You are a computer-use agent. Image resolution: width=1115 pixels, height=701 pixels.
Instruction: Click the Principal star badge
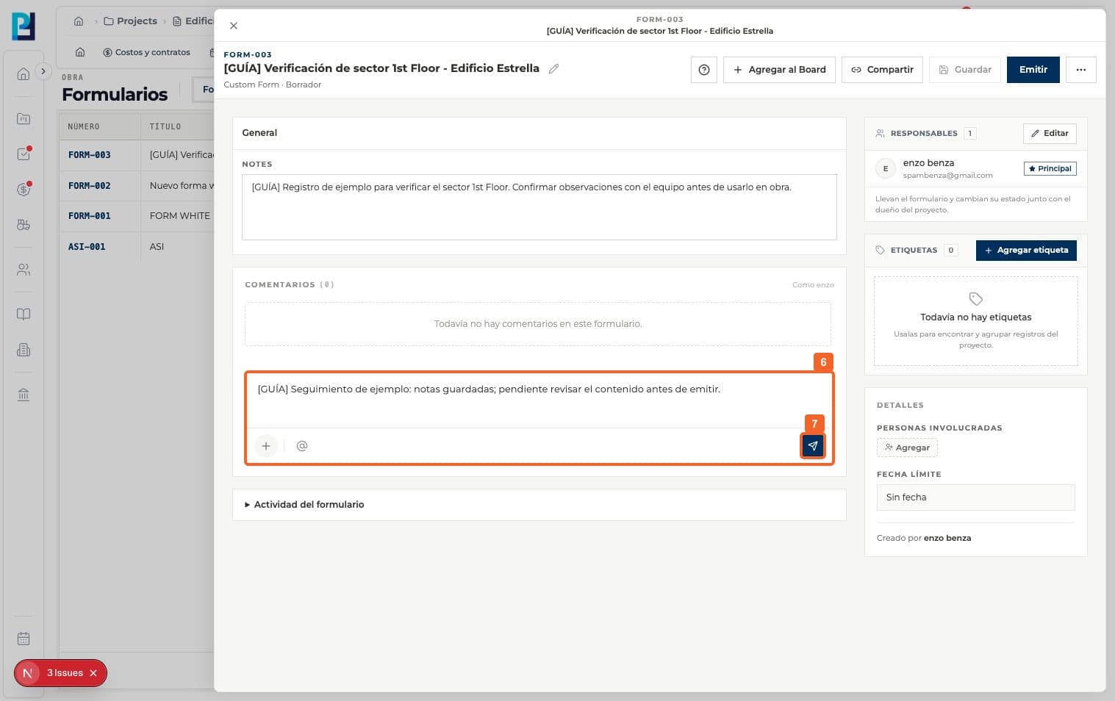pos(1050,168)
